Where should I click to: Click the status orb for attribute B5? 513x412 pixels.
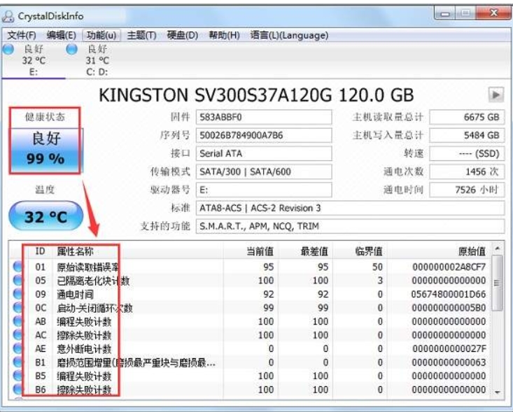(x=18, y=376)
